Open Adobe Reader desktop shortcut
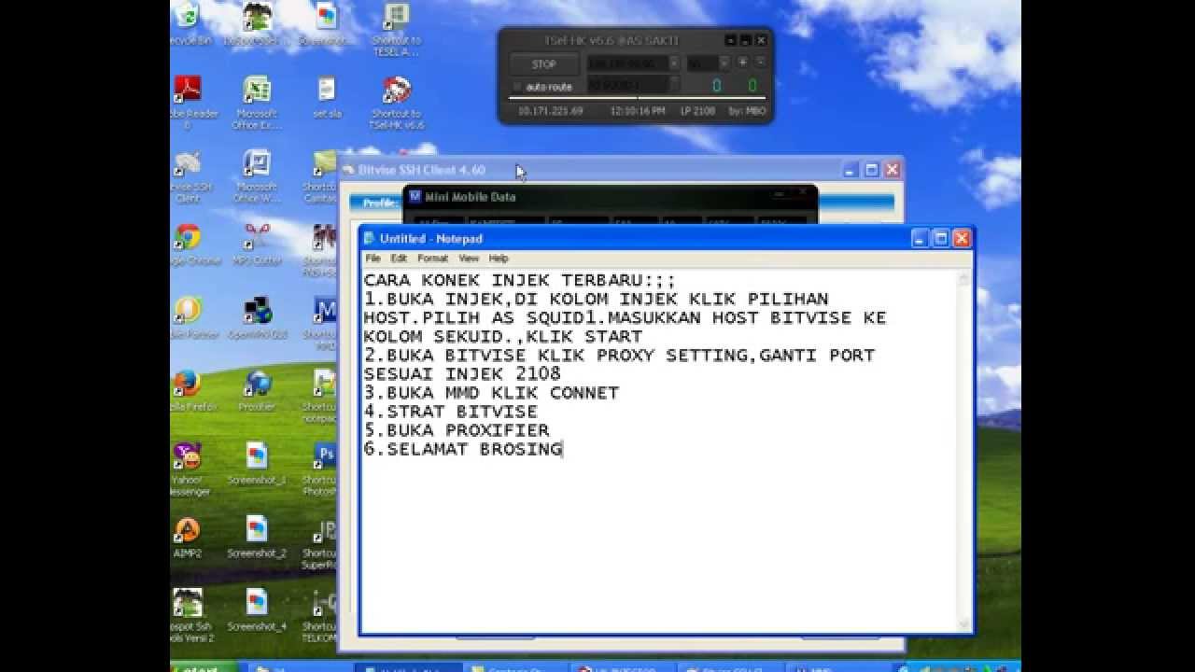Screen dimensions: 1195x672 (x=190, y=101)
